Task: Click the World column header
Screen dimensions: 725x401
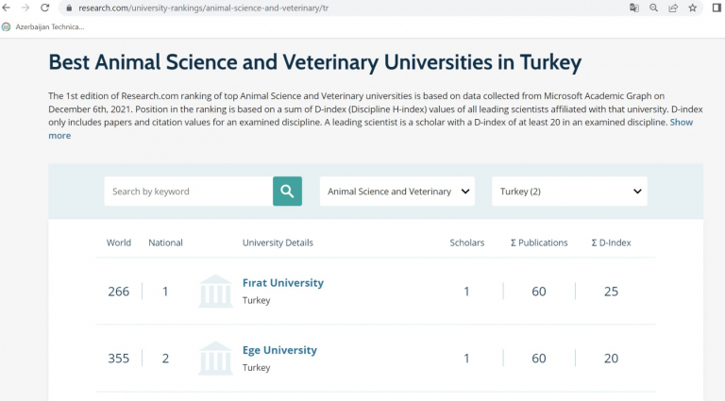Action: (119, 242)
